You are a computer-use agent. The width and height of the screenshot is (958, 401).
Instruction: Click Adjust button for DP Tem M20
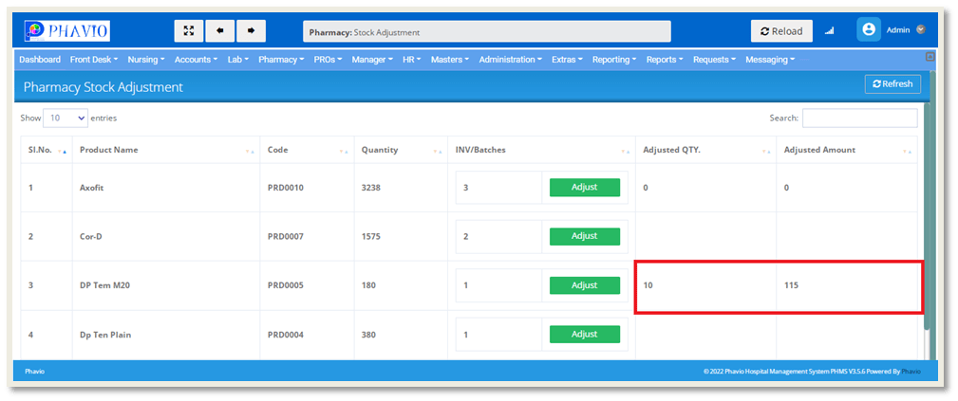click(584, 285)
